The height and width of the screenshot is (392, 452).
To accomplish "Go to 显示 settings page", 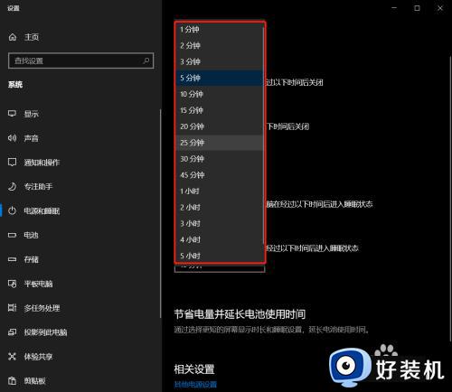I will 32,114.
